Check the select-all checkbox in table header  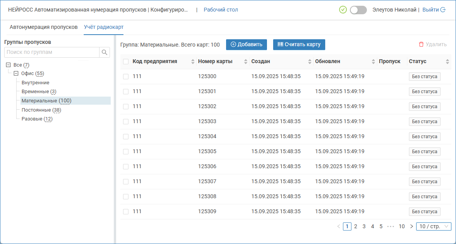pos(126,62)
